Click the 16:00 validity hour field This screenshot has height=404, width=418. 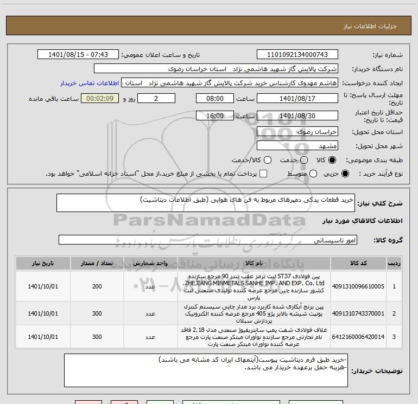point(216,116)
